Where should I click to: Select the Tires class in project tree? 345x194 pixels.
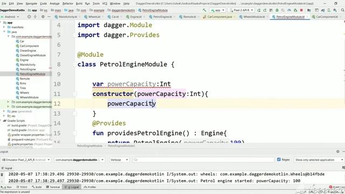(x=23, y=88)
